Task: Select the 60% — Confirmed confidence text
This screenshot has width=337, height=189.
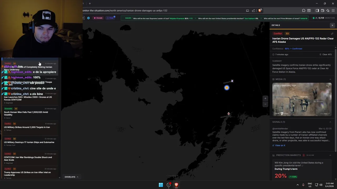Action: [x=293, y=49]
